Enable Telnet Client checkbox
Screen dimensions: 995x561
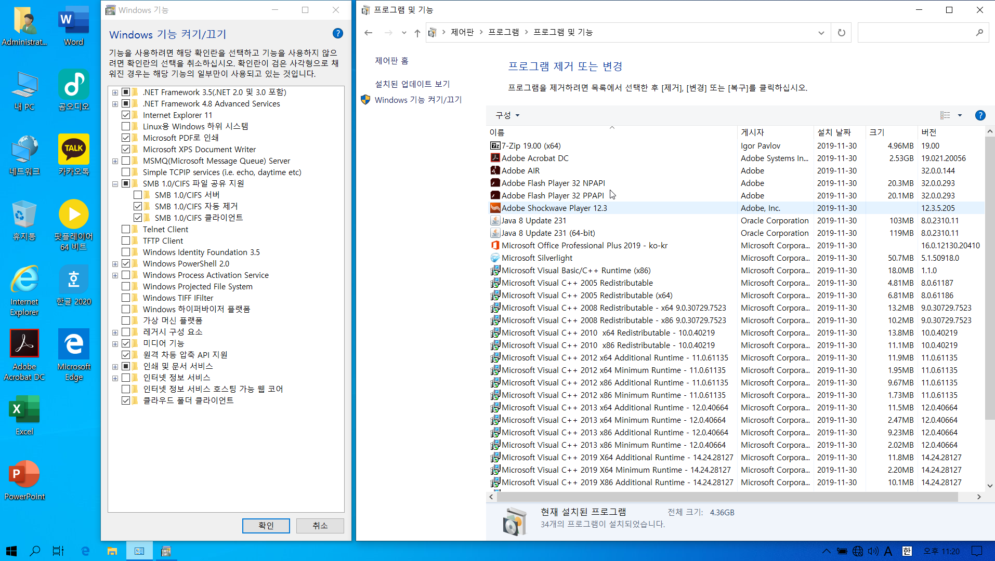[126, 230]
